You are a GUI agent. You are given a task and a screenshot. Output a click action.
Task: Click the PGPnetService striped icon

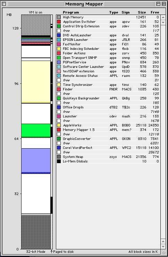click(59, 62)
